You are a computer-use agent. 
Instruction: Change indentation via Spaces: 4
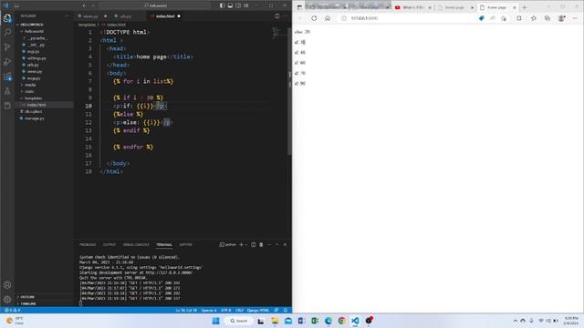click(x=209, y=310)
